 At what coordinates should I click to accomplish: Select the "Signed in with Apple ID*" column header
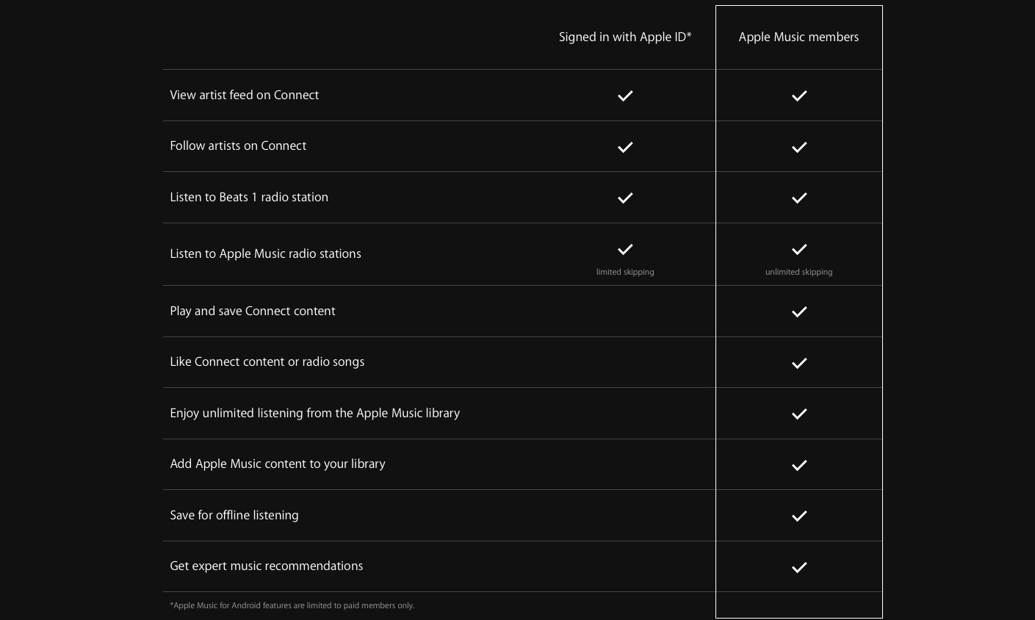(x=625, y=37)
